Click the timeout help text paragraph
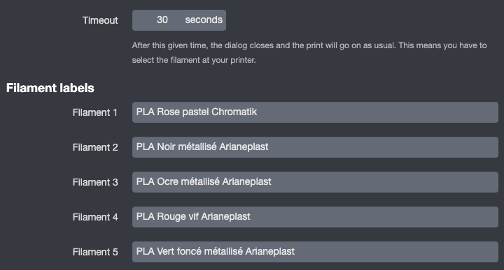 click(309, 52)
